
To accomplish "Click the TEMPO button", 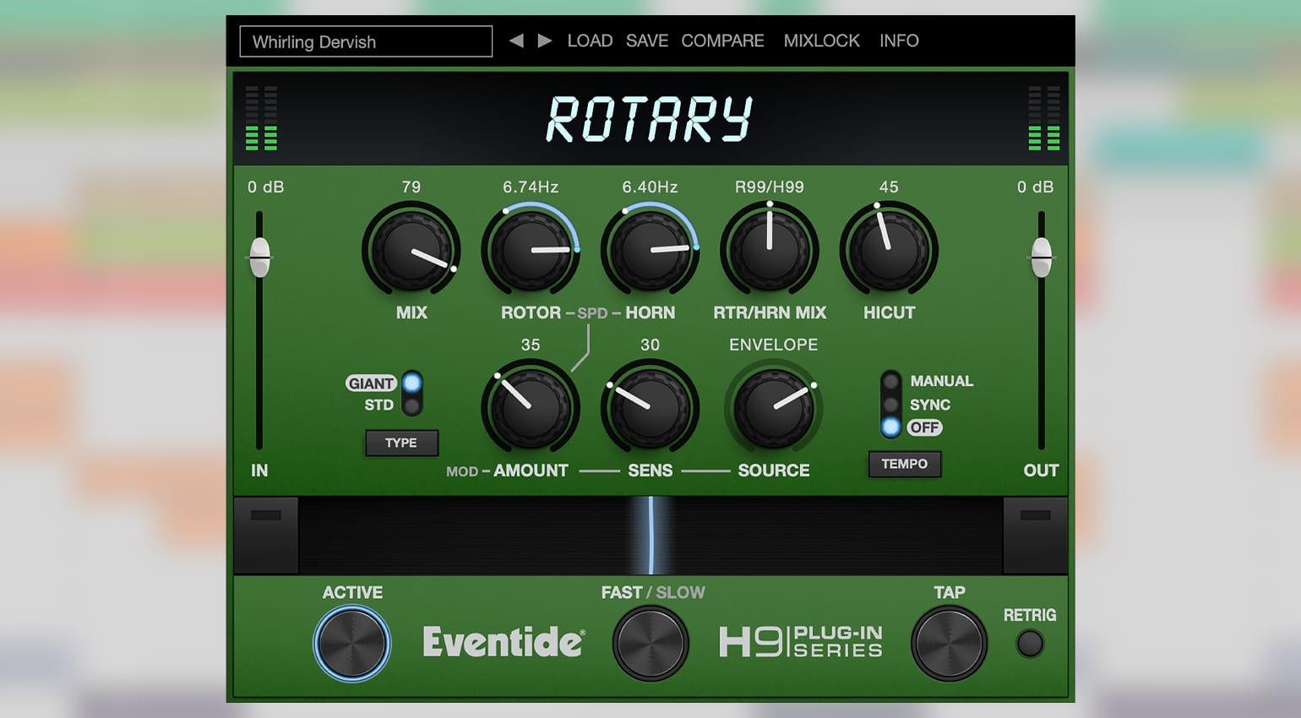I will click(x=904, y=464).
